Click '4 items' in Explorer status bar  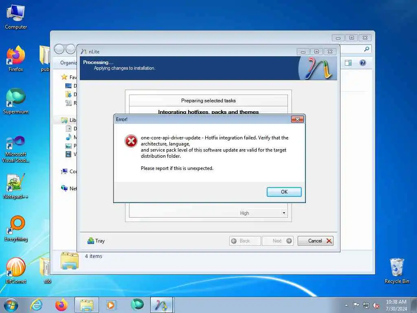[93, 256]
